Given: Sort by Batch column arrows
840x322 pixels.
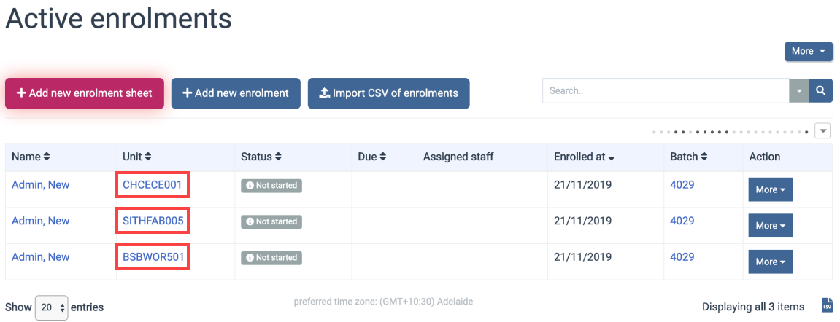Looking at the screenshot, I should coord(705,157).
